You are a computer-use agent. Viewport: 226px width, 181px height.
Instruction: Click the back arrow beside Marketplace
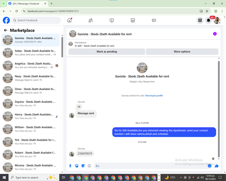click(5, 30)
